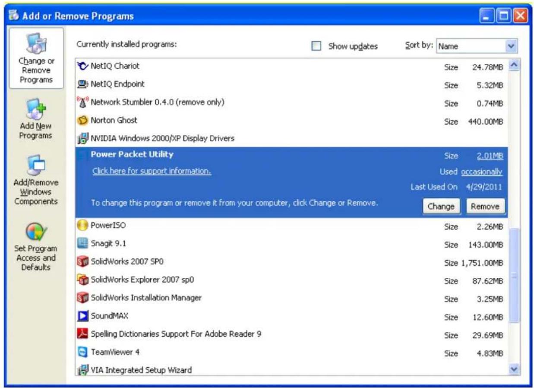This screenshot has height=388, width=534.
Task: Open the Sort by Name dropdown
Action: click(x=477, y=46)
